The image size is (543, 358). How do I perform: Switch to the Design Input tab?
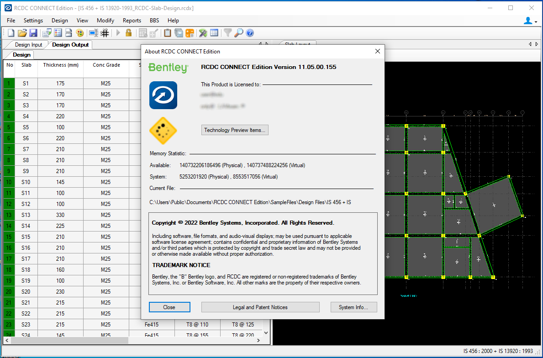pyautogui.click(x=28, y=45)
